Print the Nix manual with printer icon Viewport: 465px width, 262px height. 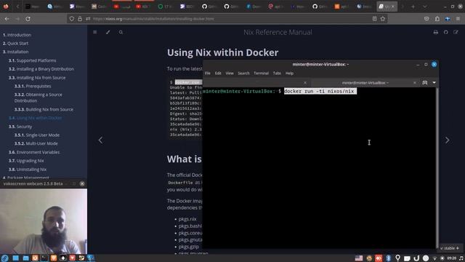click(436, 32)
